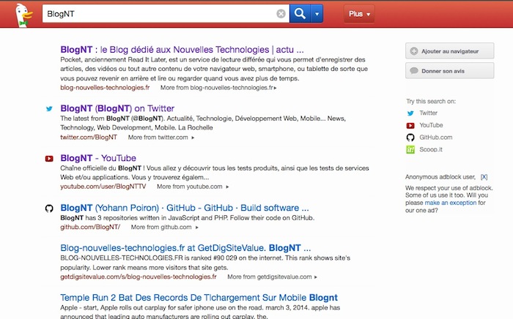
Task: Click the magnifying glass search button
Action: click(x=300, y=14)
